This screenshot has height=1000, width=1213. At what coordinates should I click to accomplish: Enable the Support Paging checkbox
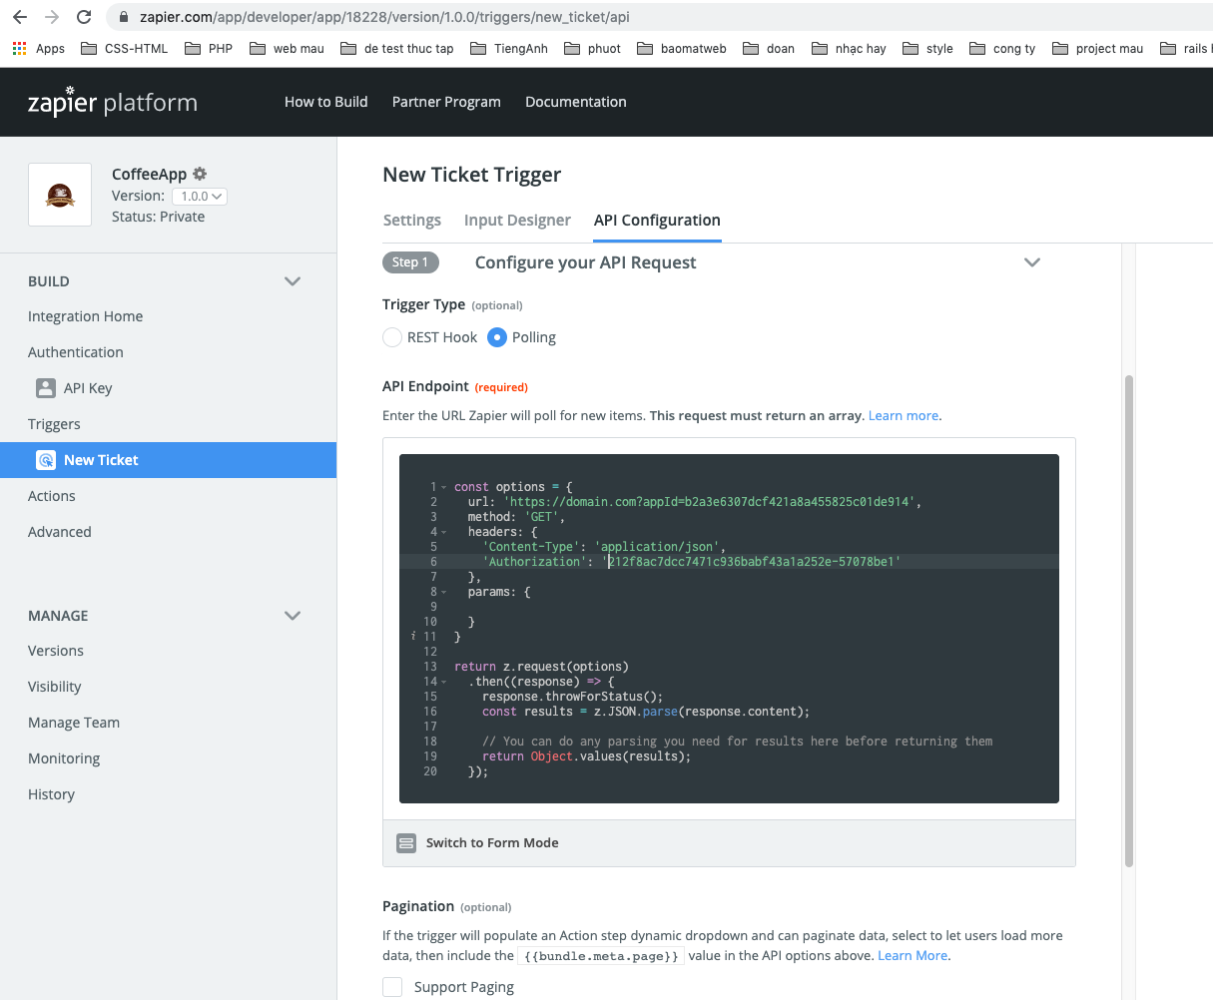click(x=393, y=987)
